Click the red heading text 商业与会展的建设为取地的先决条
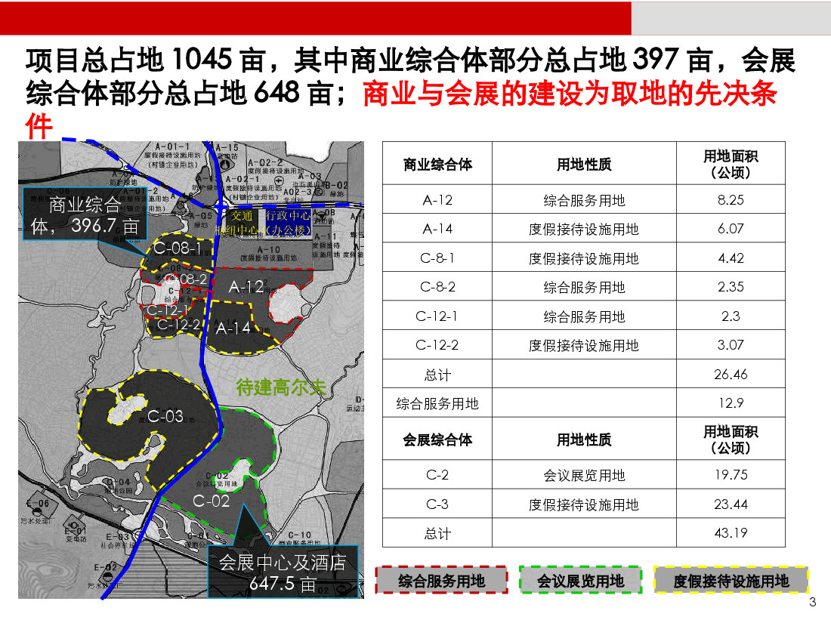831x623 pixels. (x=570, y=93)
